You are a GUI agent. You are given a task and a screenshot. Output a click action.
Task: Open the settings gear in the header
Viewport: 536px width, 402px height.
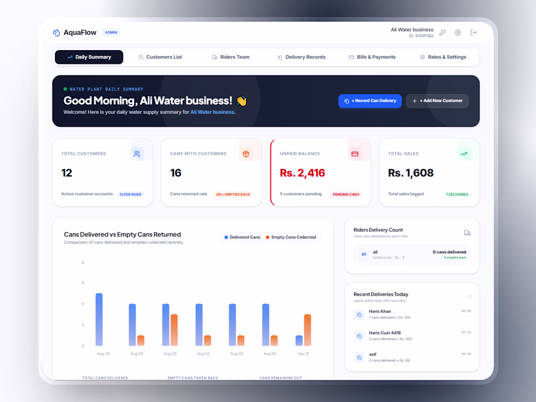[458, 33]
